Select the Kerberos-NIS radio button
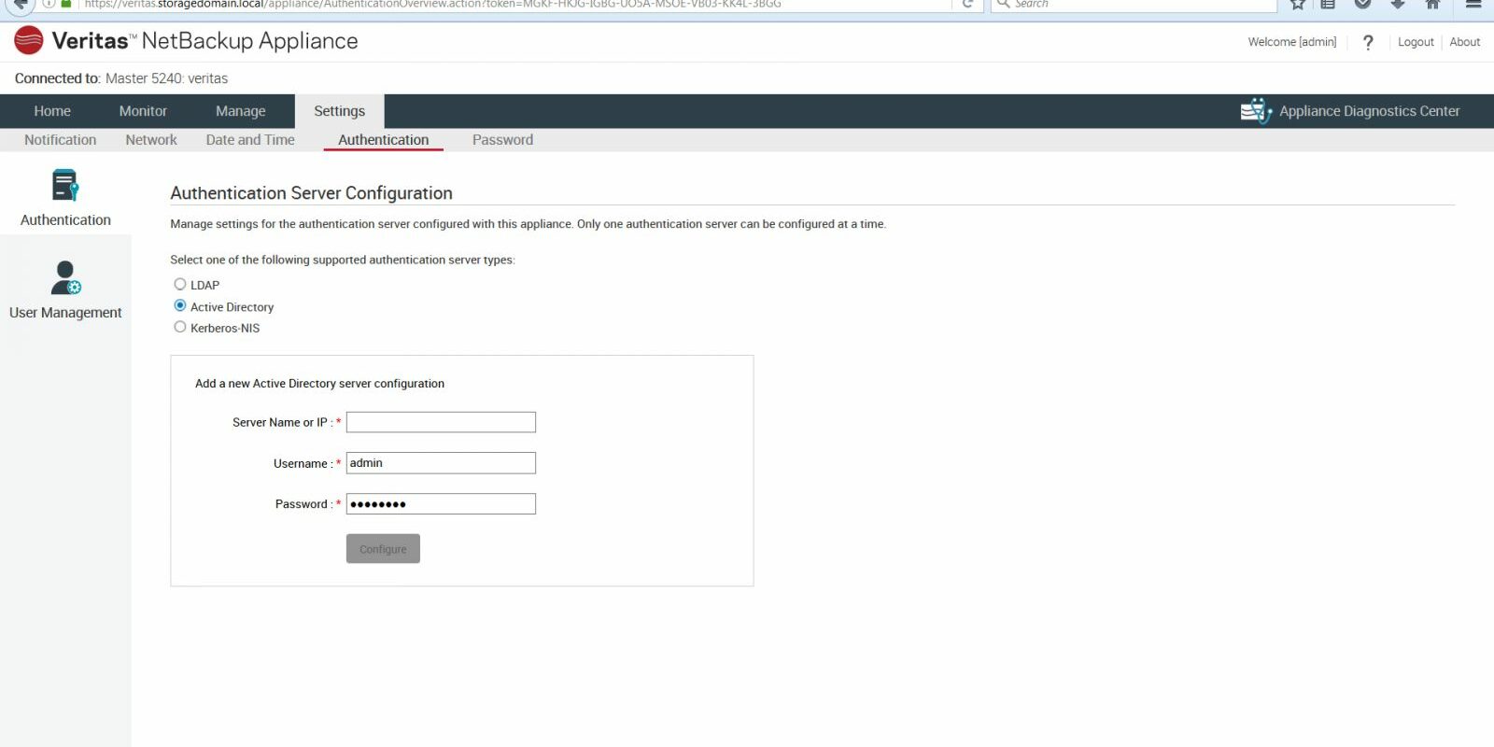 (x=180, y=327)
